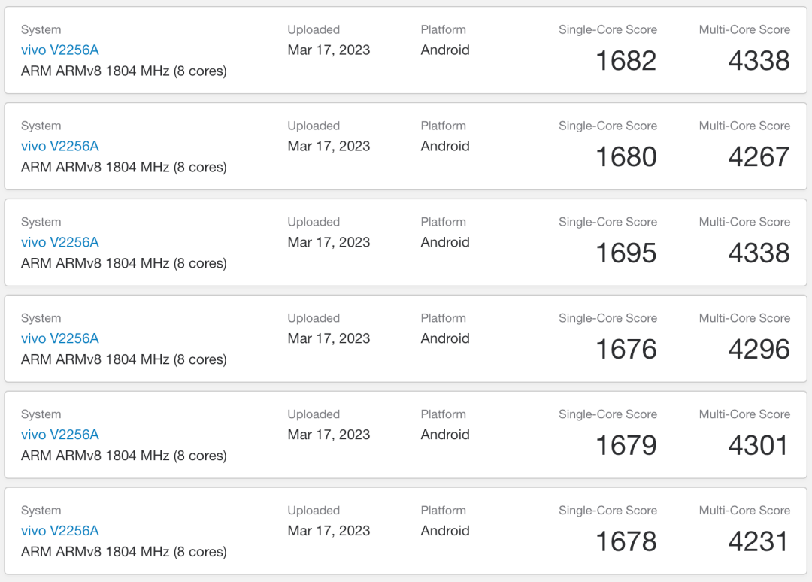
Task: Click the single-core score 1678
Action: (x=626, y=542)
